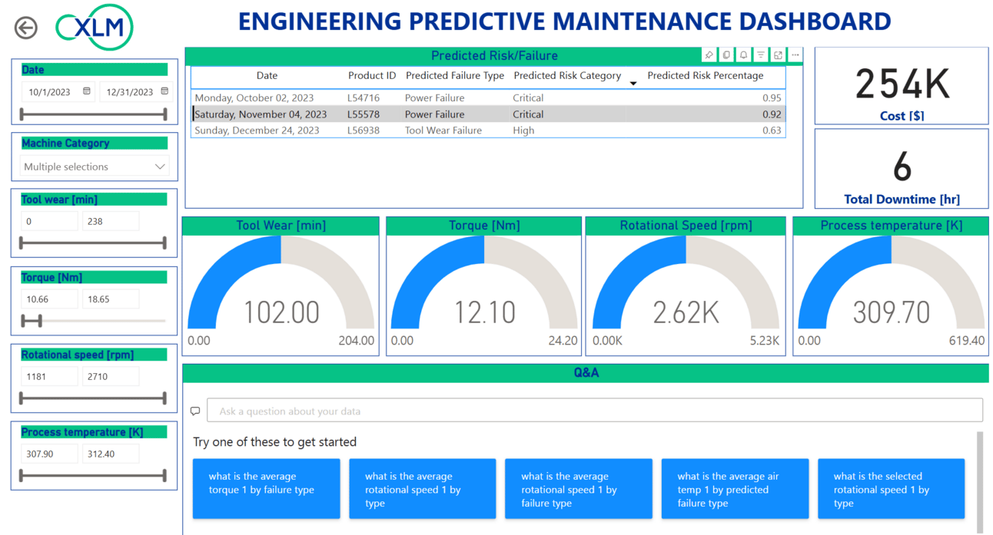Select average rotational speed by type suggestion

point(423,489)
